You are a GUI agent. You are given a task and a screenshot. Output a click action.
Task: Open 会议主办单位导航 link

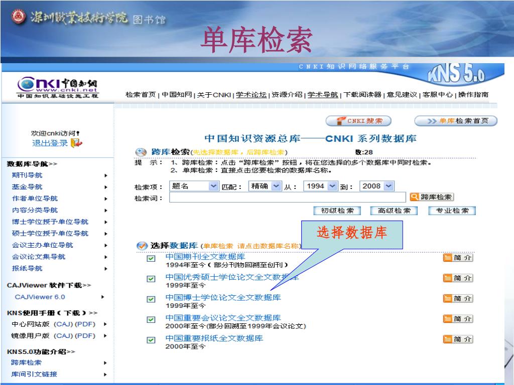click(43, 245)
